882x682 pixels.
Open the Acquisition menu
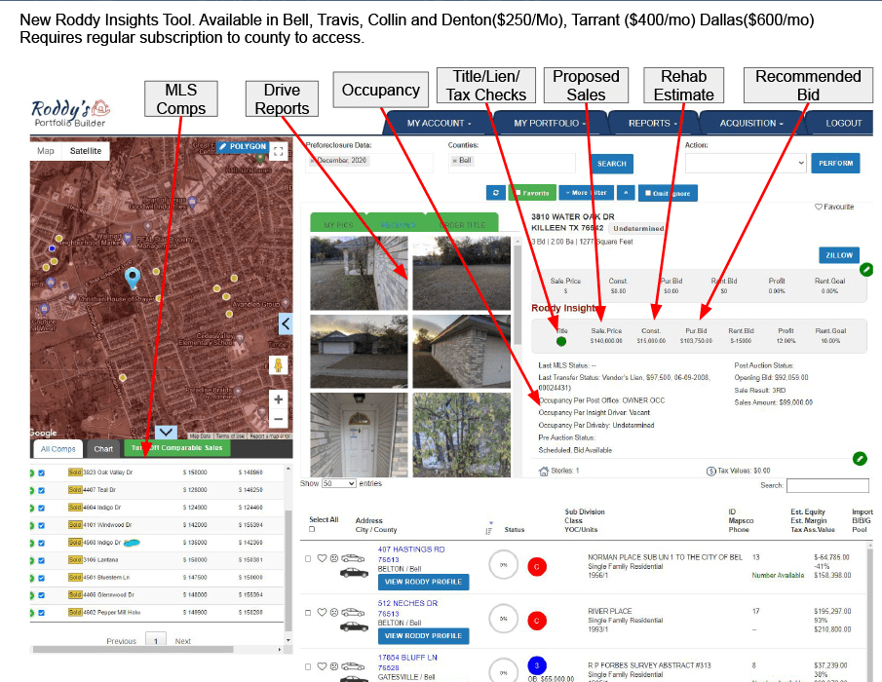751,123
